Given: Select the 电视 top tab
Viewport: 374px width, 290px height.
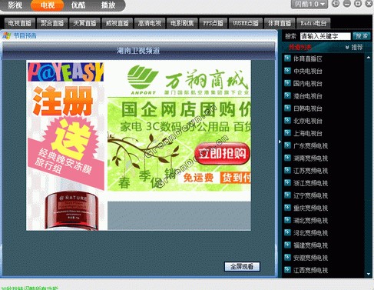Looking at the screenshot, I should coord(48,5).
